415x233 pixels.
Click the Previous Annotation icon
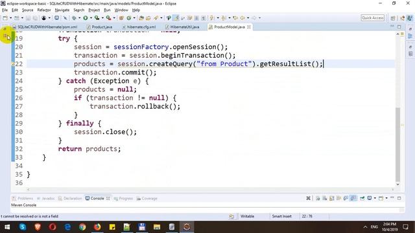point(224,18)
